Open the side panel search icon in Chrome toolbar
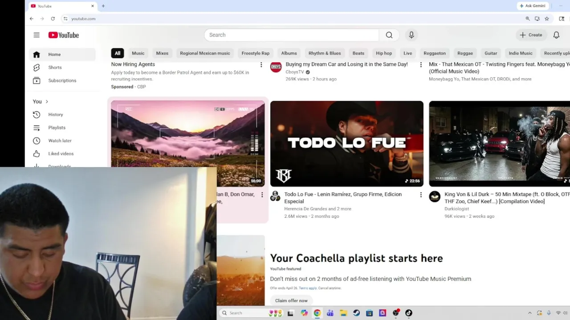The height and width of the screenshot is (320, 570). click(562, 19)
